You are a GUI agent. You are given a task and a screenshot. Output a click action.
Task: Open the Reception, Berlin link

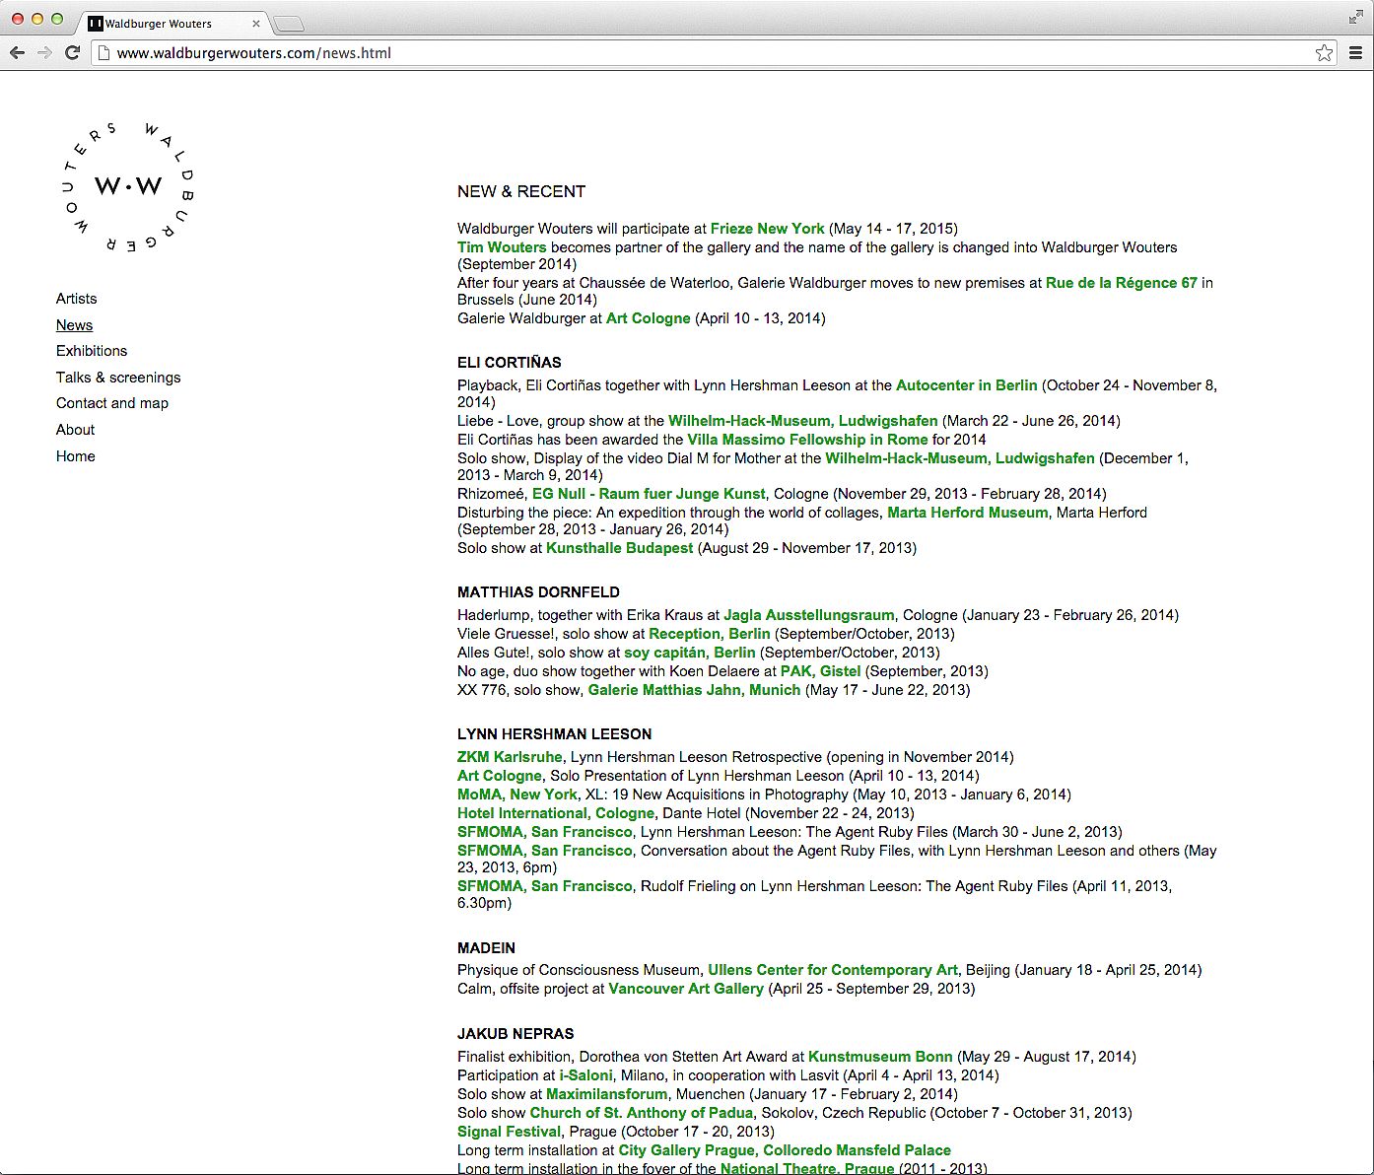710,634
